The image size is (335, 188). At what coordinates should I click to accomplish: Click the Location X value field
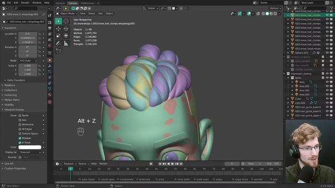pos(28,34)
